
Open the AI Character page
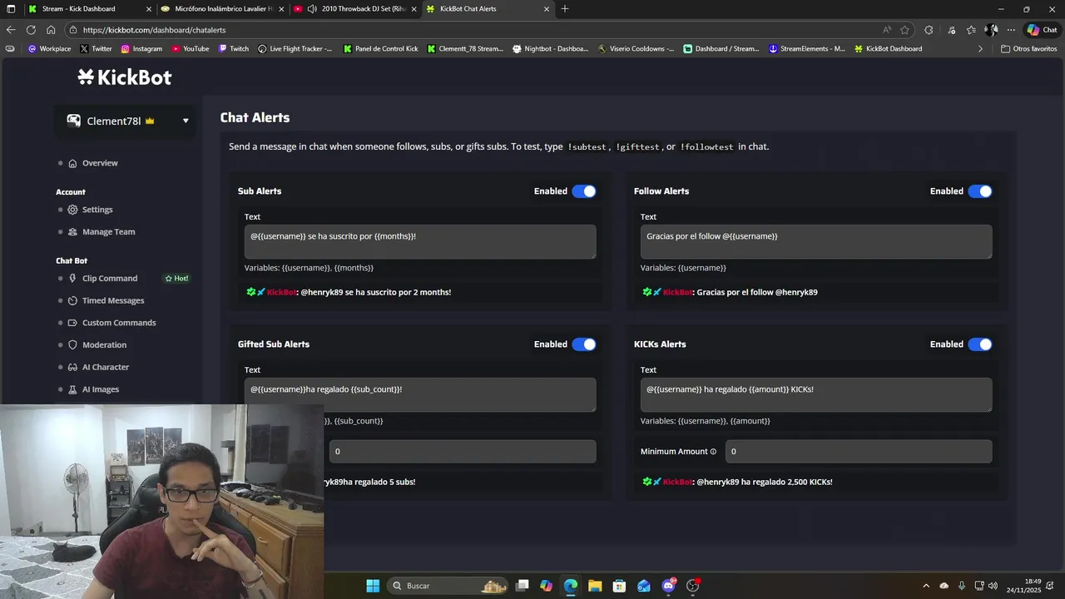[106, 367]
